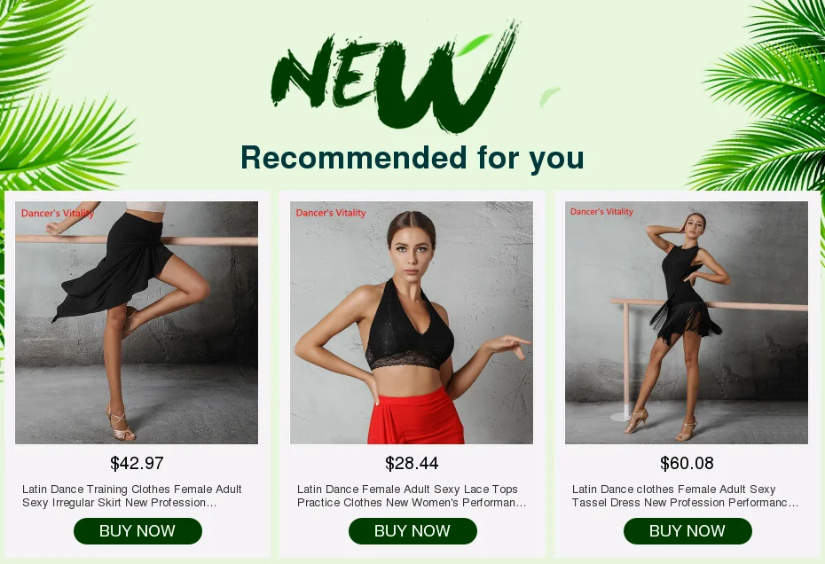Click the $60.08 price label
Viewport: 825px width, 564px height.
[687, 463]
